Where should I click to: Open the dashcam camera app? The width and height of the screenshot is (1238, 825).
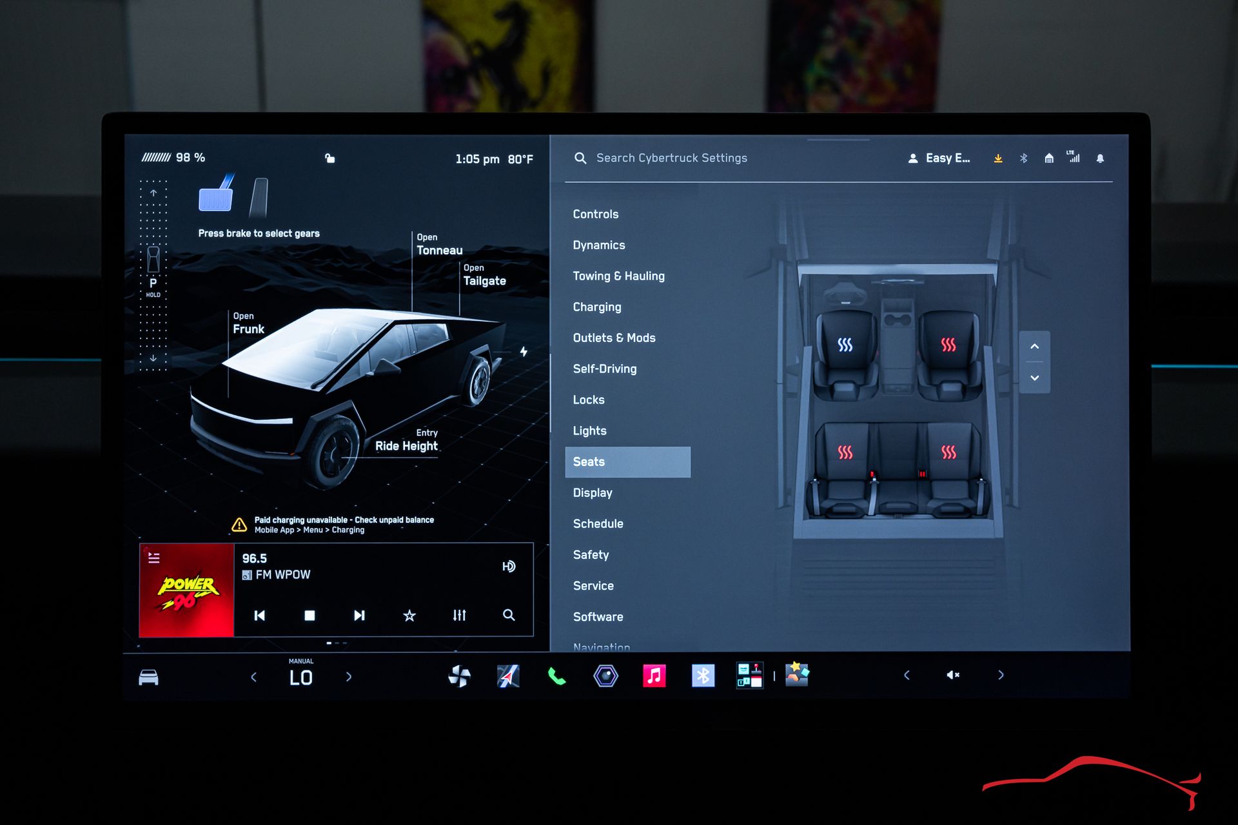[x=605, y=676]
